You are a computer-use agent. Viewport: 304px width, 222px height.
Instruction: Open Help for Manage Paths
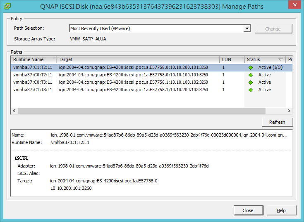pyautogui.click(x=281, y=210)
